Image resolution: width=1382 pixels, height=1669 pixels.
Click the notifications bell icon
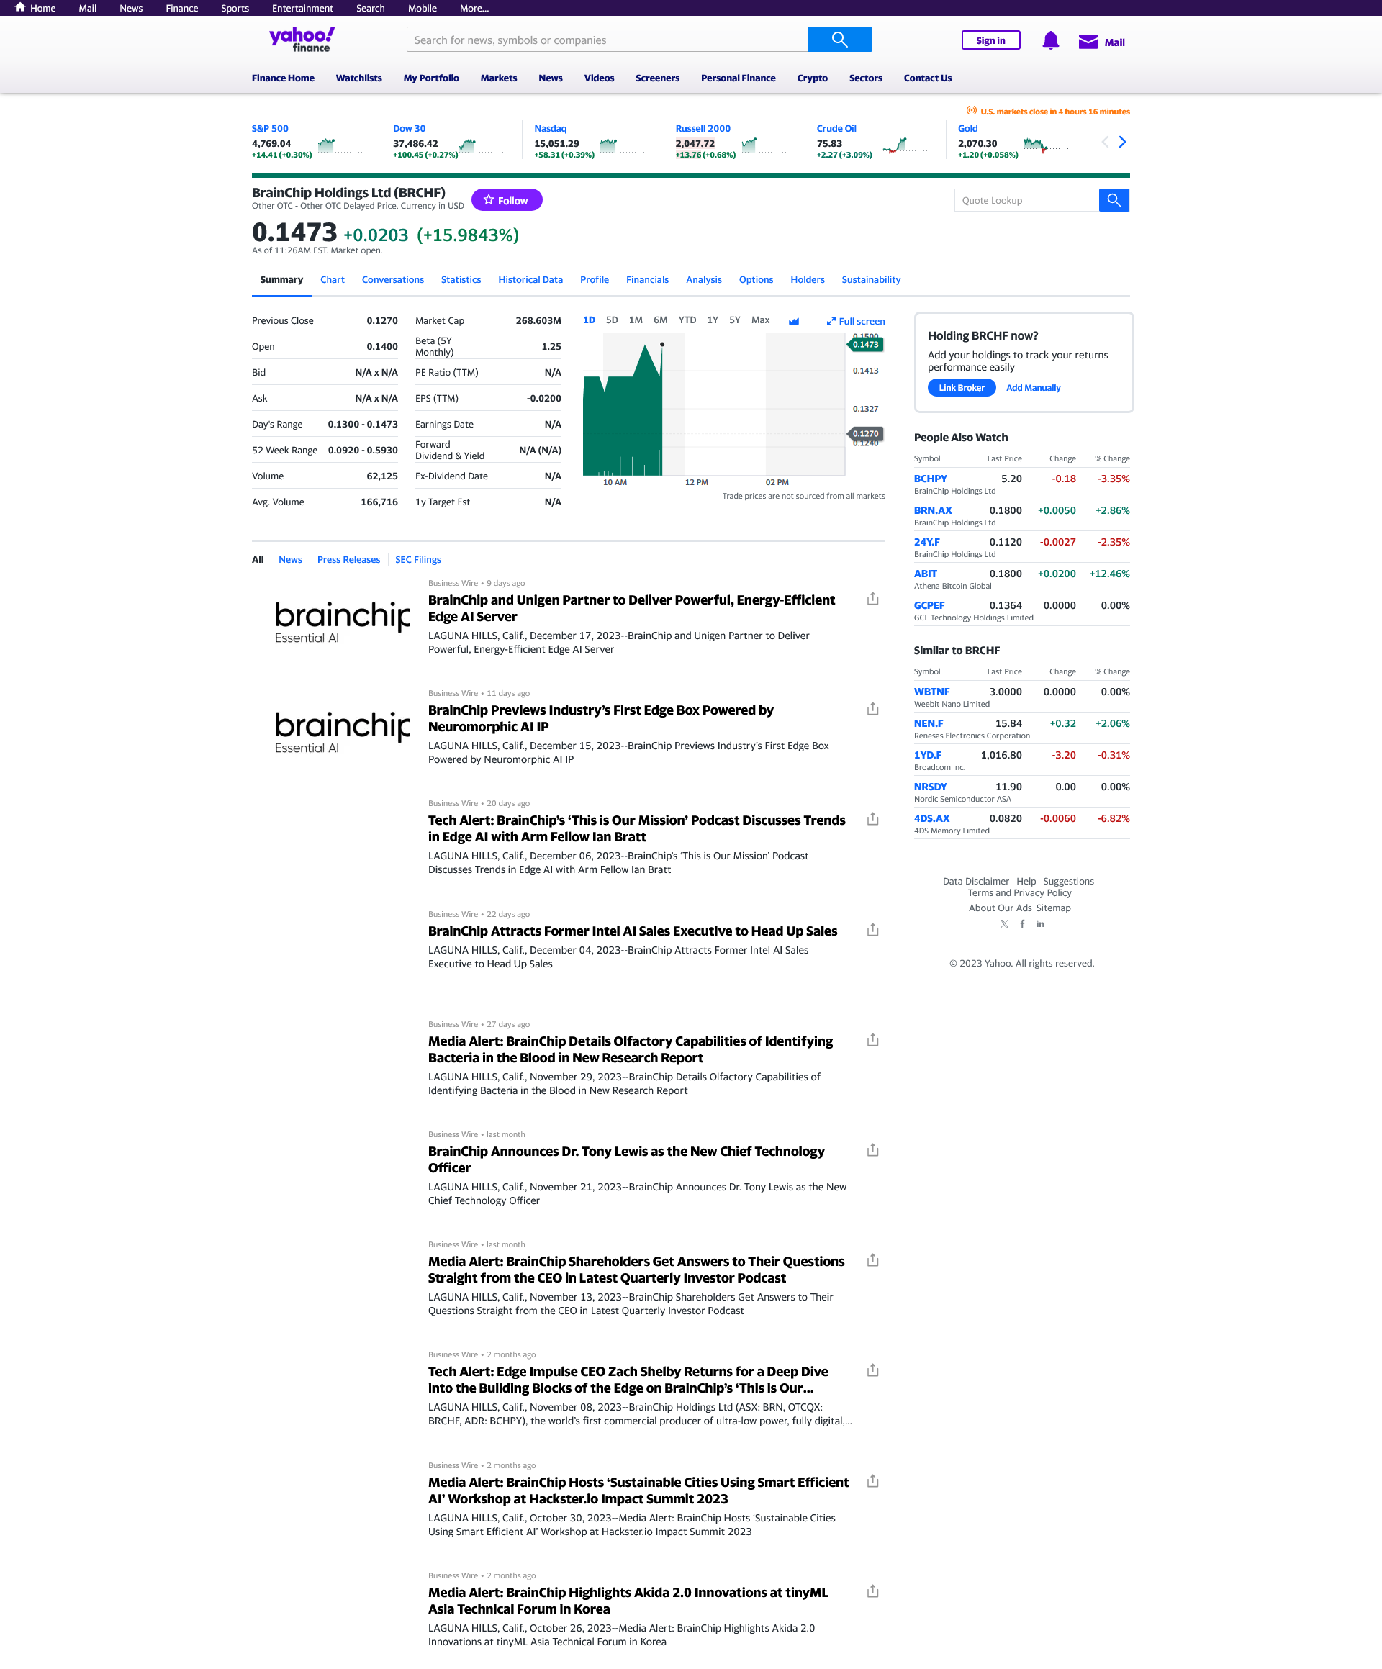point(1049,40)
